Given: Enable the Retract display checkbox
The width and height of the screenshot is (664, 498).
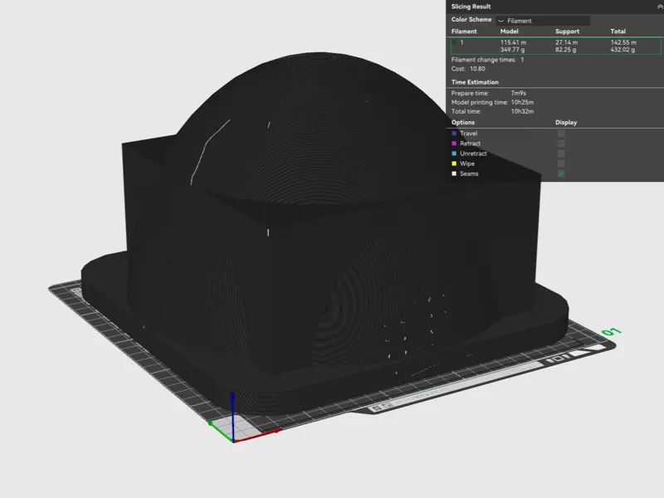Looking at the screenshot, I should 561,144.
